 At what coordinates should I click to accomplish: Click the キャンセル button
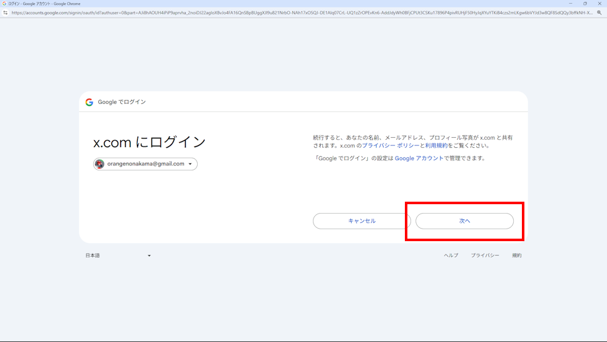[362, 220]
